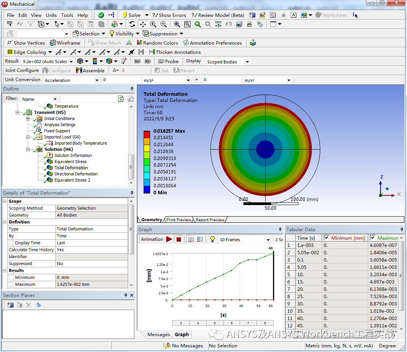Image resolution: width=407 pixels, height=352 pixels.
Task: Close the Section Planes panel
Action: tap(132, 295)
